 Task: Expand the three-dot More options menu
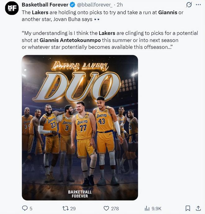pyautogui.click(x=198, y=5)
